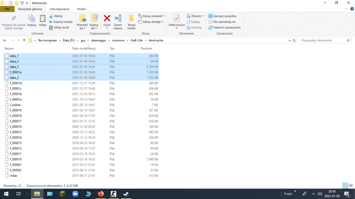Cut selection with Wytnij

[x=56, y=16]
